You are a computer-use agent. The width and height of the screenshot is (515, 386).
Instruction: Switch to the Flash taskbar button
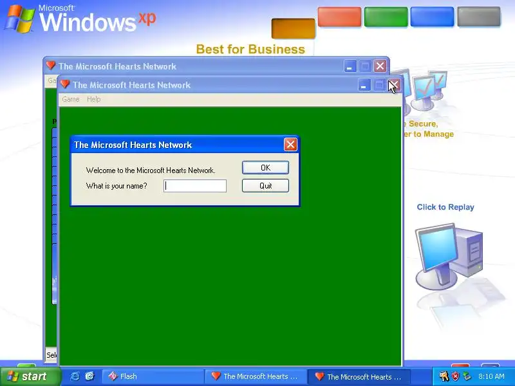[153, 376]
